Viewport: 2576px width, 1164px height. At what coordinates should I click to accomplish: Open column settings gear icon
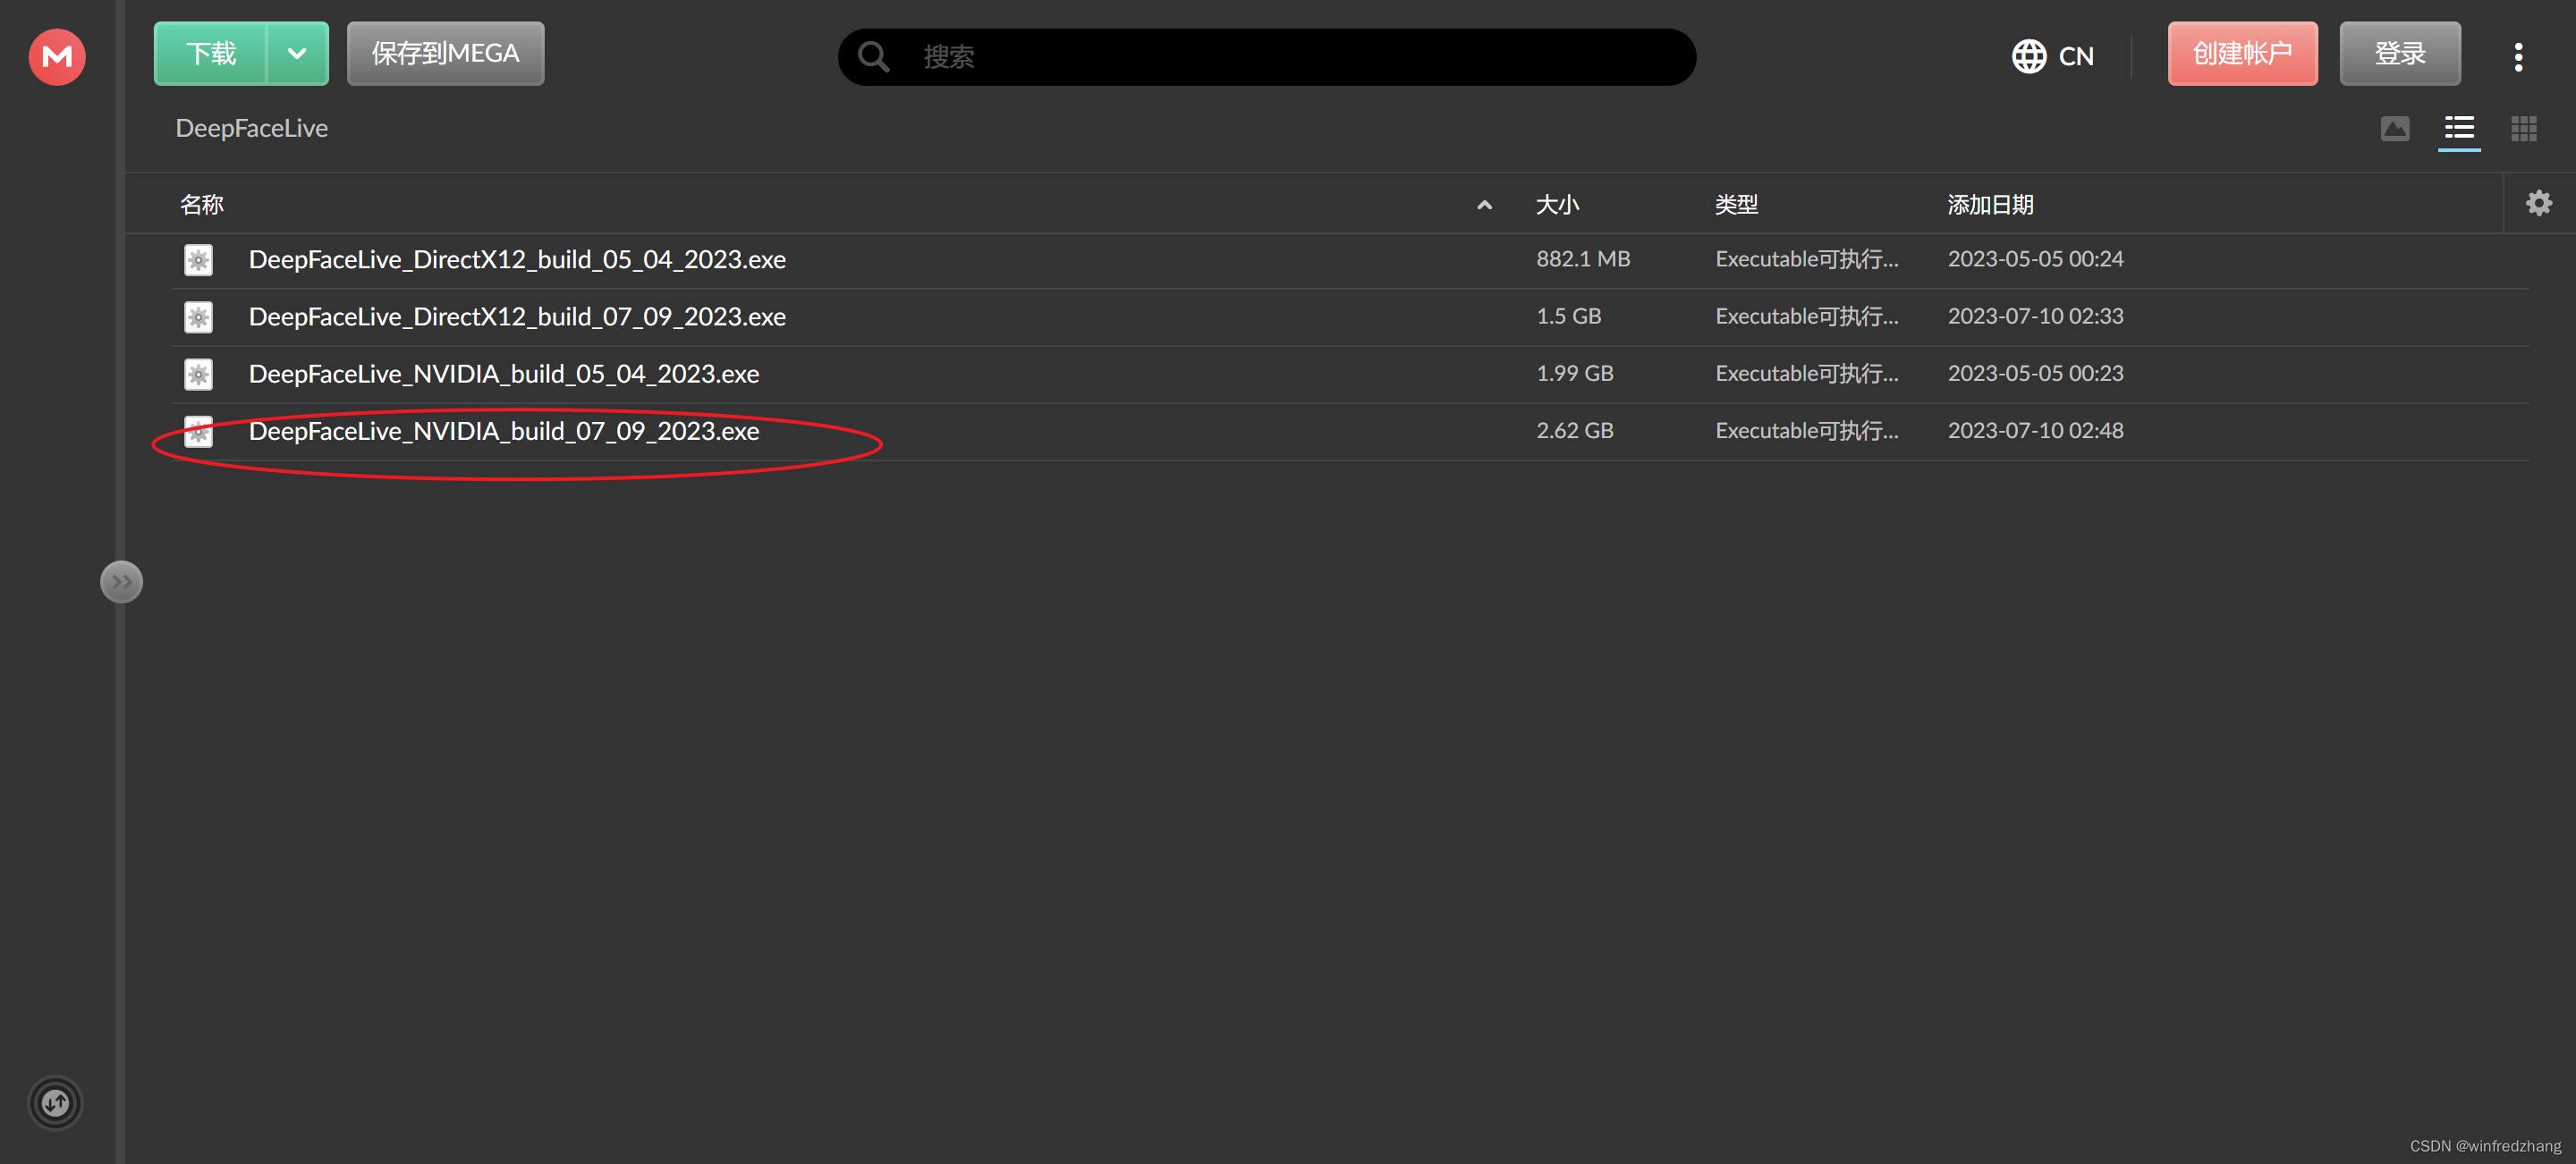2539,204
